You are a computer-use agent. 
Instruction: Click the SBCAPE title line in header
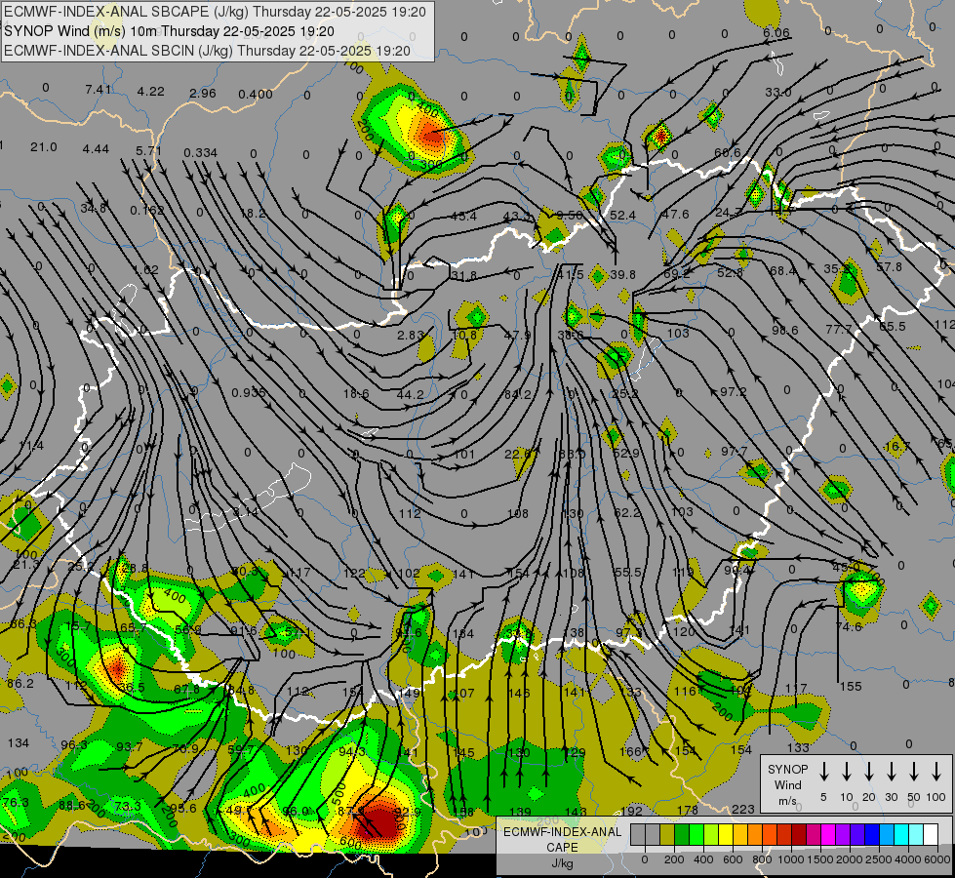[x=215, y=12]
